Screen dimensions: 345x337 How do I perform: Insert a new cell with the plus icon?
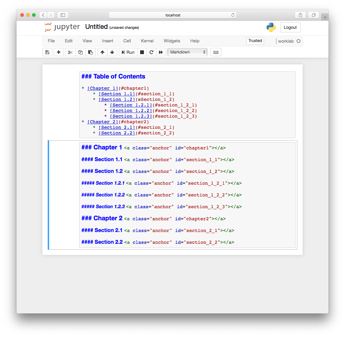pyautogui.click(x=59, y=52)
